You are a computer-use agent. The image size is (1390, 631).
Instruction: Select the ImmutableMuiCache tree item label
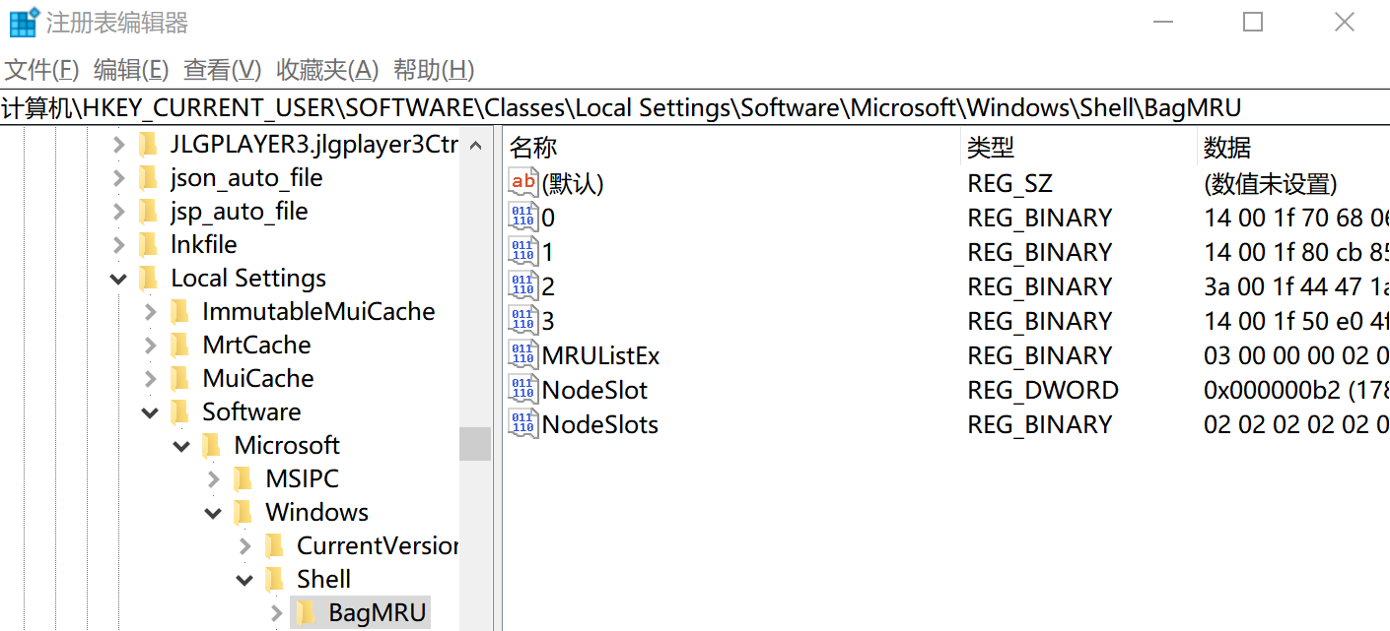pos(318,312)
